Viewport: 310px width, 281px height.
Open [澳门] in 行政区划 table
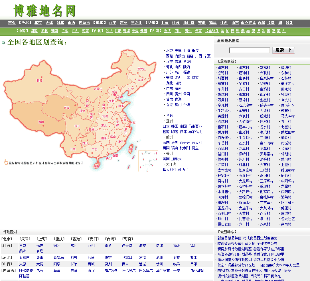point(93,239)
